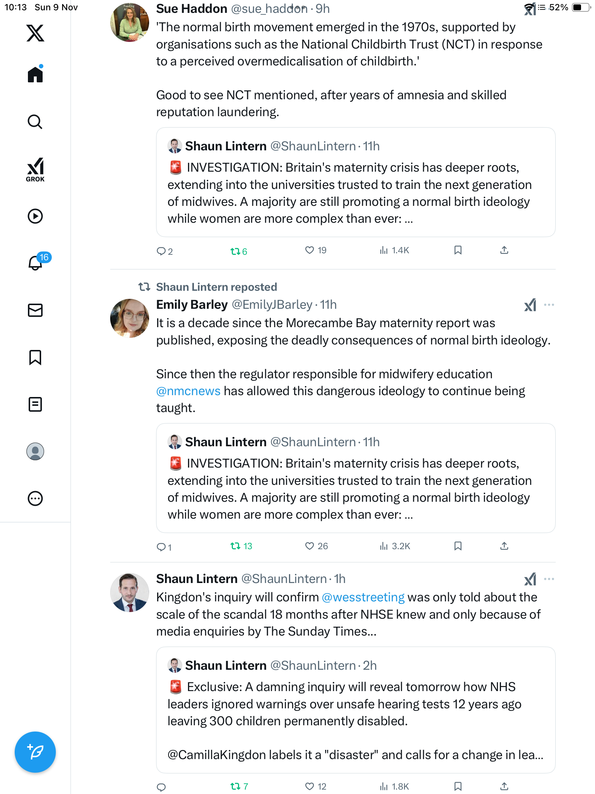Open the search page in sidebar
595x794 pixels.
pos(35,122)
